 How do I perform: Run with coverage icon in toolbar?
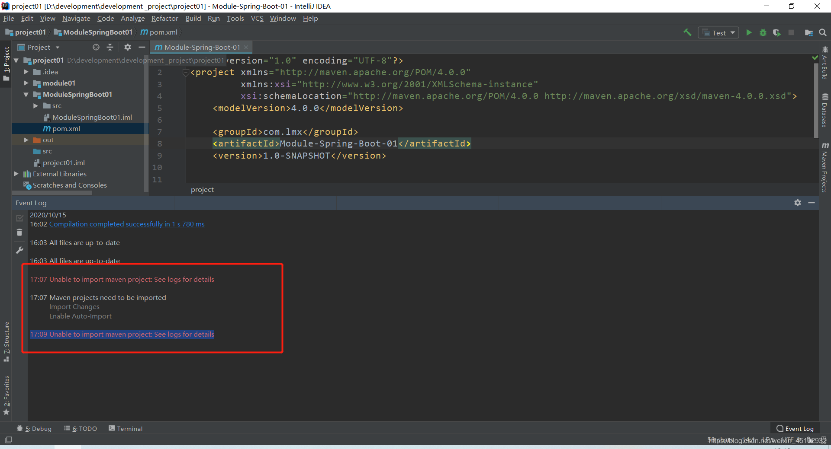point(777,32)
